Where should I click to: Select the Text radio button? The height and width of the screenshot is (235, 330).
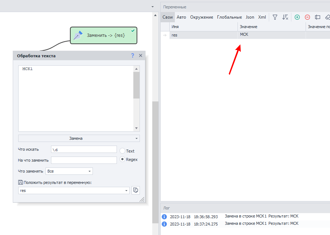pos(122,151)
